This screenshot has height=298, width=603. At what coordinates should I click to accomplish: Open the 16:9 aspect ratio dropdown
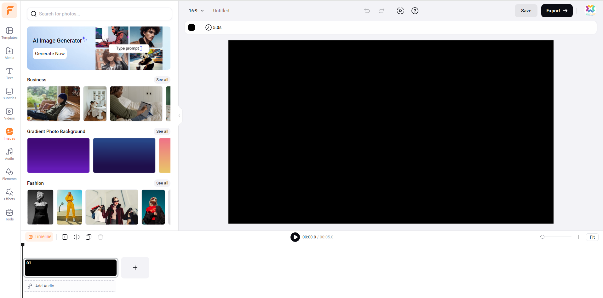[x=196, y=10]
